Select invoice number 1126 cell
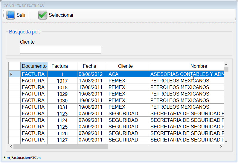 [x=62, y=133]
